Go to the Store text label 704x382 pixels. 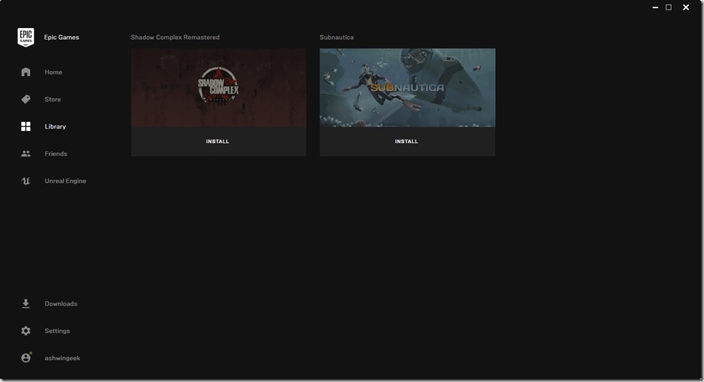click(53, 99)
